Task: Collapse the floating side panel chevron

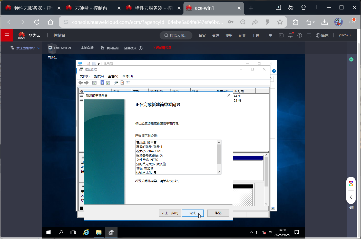Action: tap(351, 197)
